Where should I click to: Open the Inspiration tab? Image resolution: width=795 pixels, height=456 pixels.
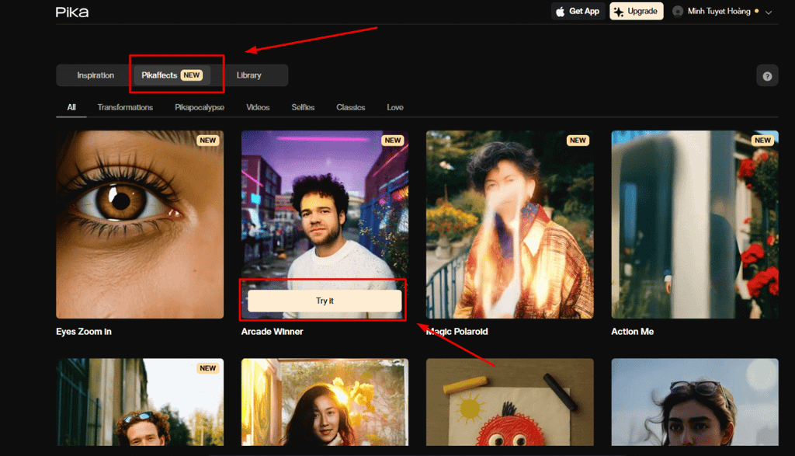(x=95, y=75)
